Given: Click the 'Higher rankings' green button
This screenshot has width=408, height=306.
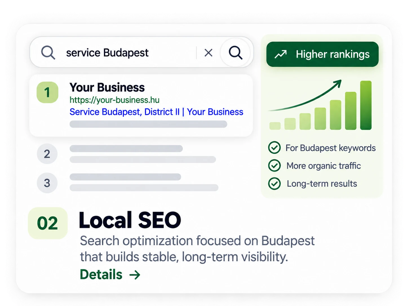Looking at the screenshot, I should [322, 54].
